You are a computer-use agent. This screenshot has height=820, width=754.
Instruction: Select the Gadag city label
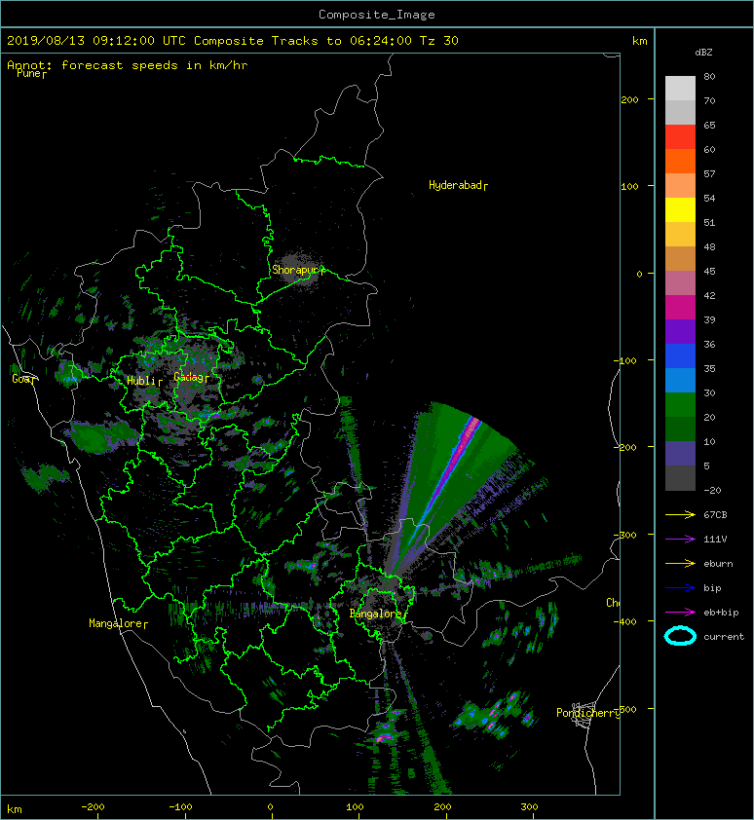(x=189, y=377)
